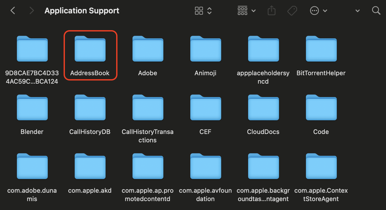Image resolution: width=386 pixels, height=210 pixels.
Task: Open the Blender folder
Action: point(32,107)
